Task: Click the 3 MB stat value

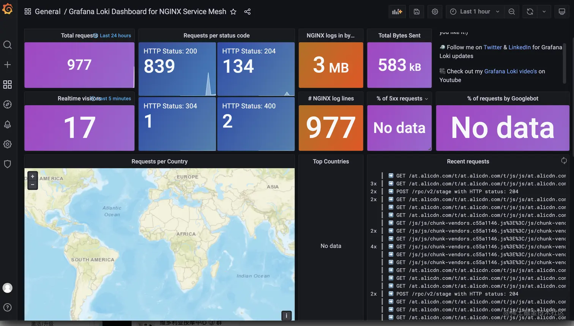Action: click(331, 65)
